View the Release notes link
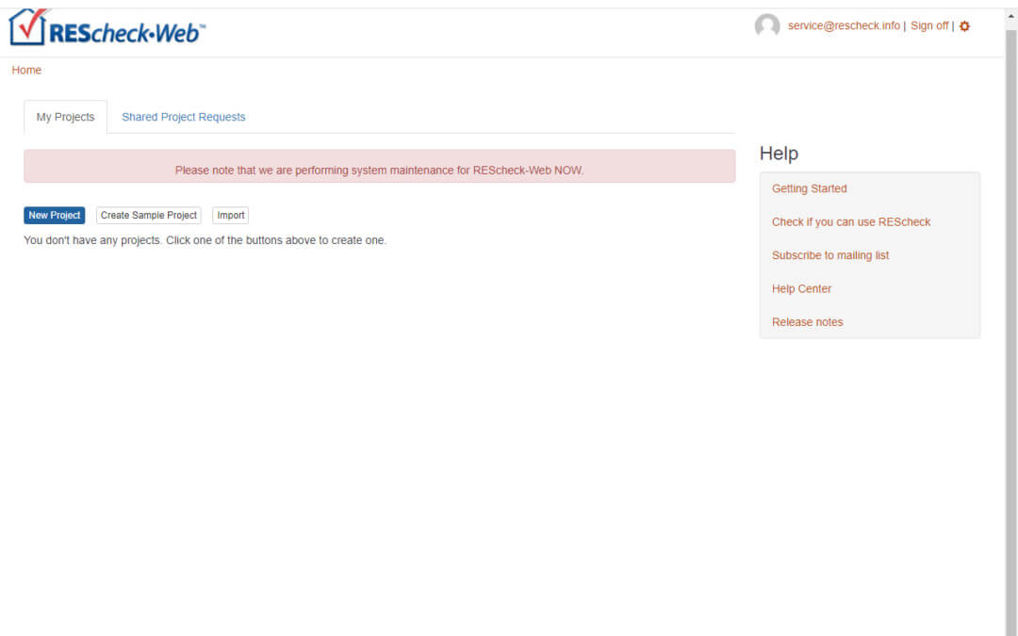This screenshot has width=1018, height=636. [x=807, y=322]
